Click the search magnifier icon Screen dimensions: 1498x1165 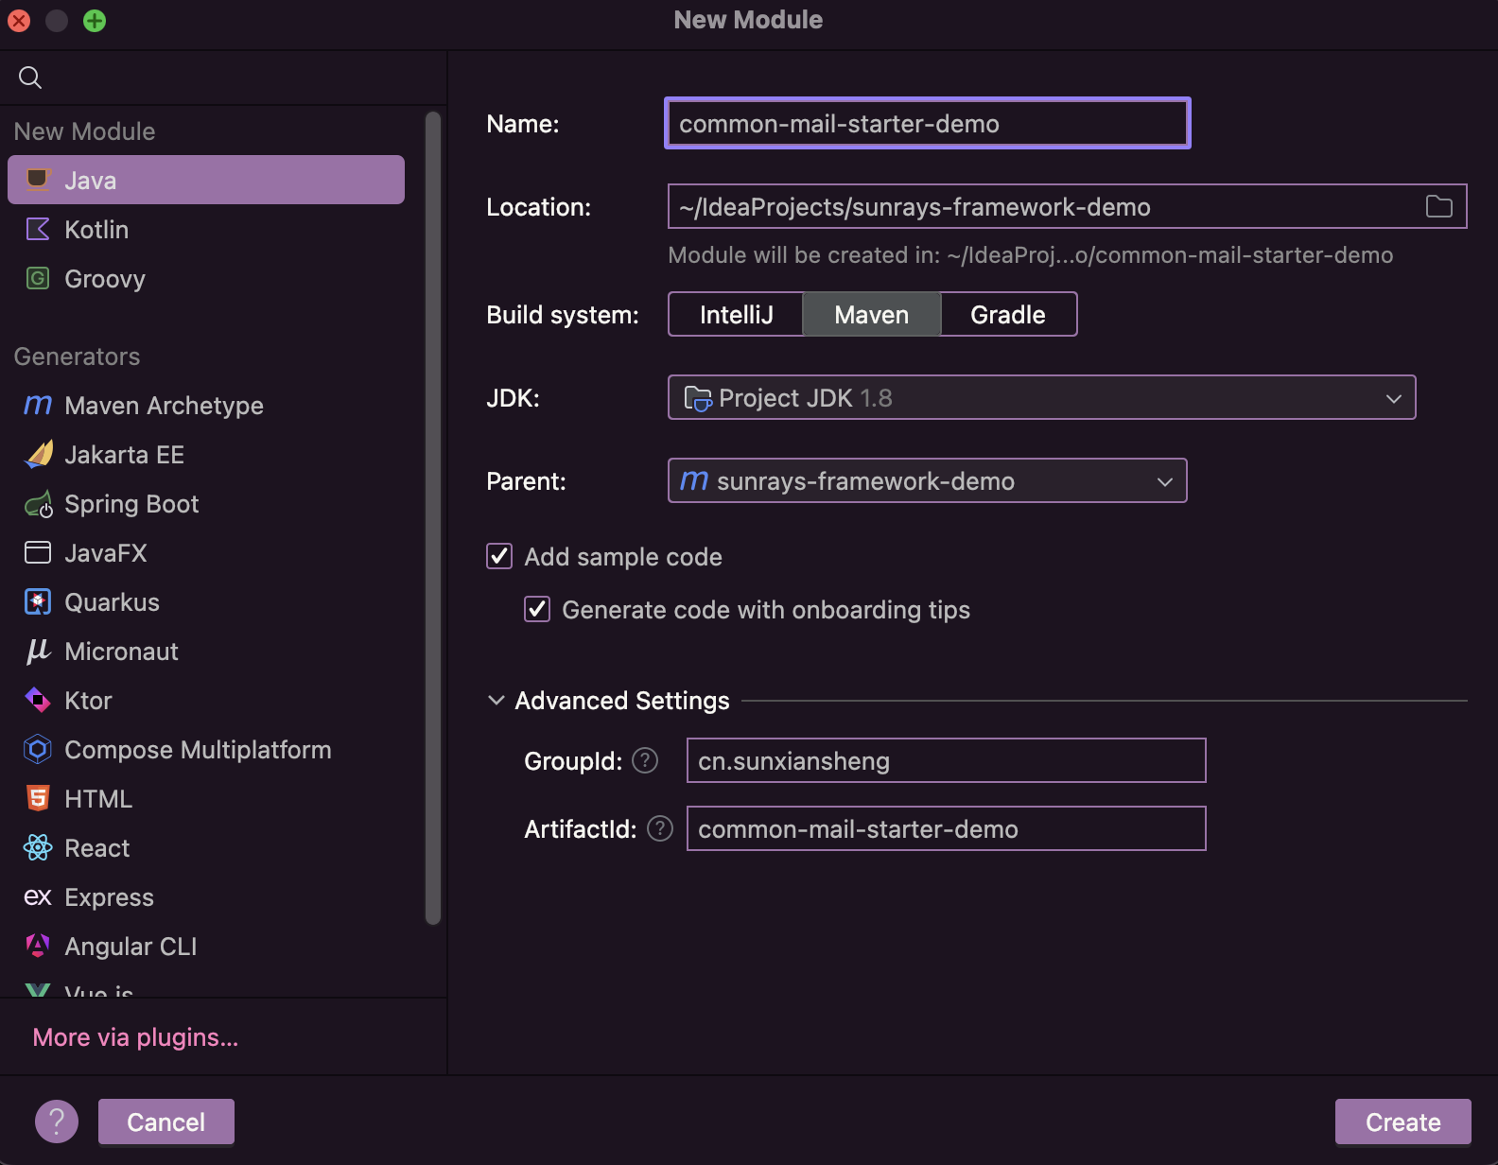(x=30, y=78)
